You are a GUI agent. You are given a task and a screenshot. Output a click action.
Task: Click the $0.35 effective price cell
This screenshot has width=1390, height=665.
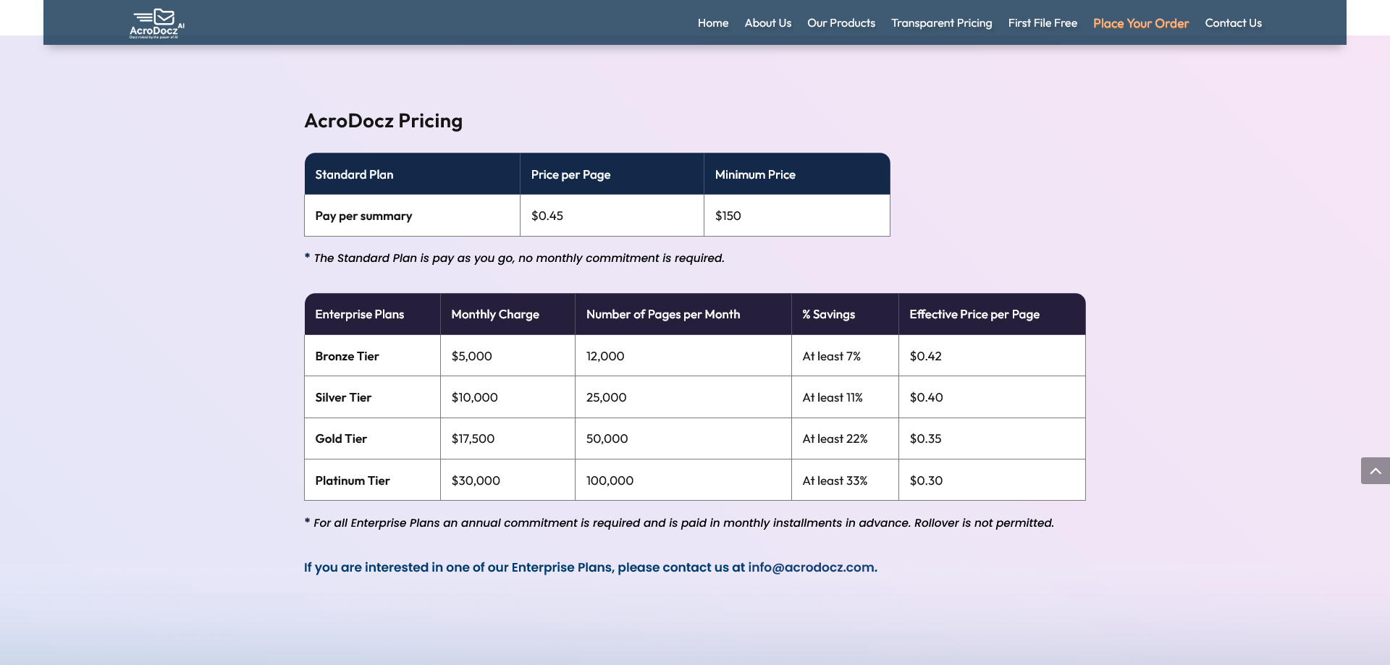coord(992,439)
